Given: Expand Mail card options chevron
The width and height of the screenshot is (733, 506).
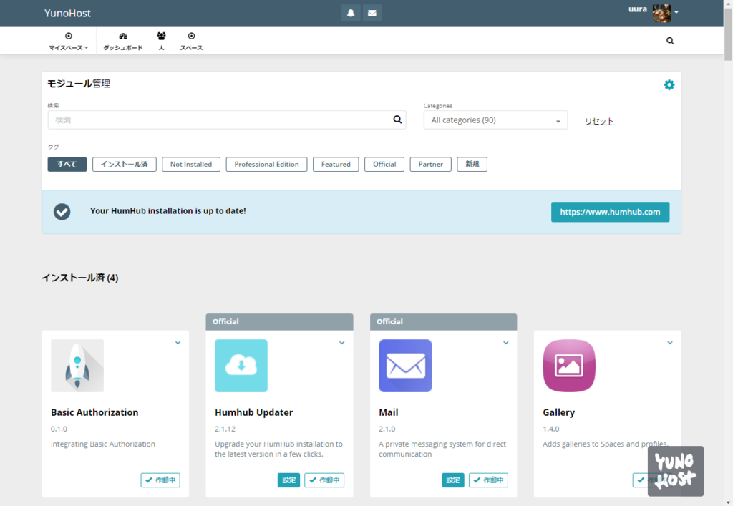Looking at the screenshot, I should coord(506,343).
